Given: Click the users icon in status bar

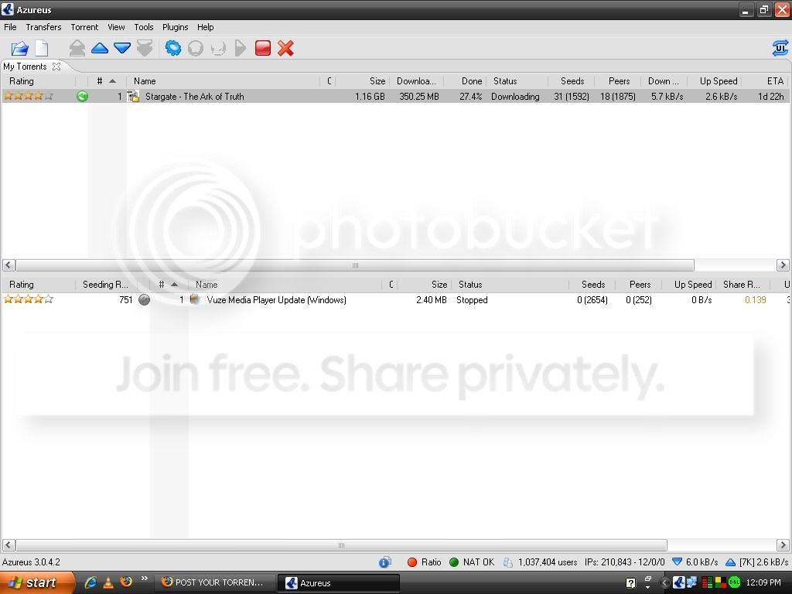Looking at the screenshot, I should coord(507,562).
